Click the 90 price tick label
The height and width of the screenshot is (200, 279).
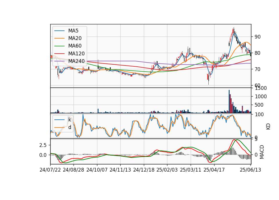258,37
